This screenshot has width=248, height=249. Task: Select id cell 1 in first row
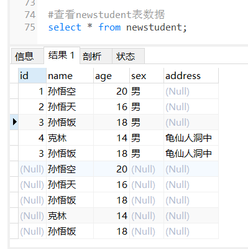(32, 92)
